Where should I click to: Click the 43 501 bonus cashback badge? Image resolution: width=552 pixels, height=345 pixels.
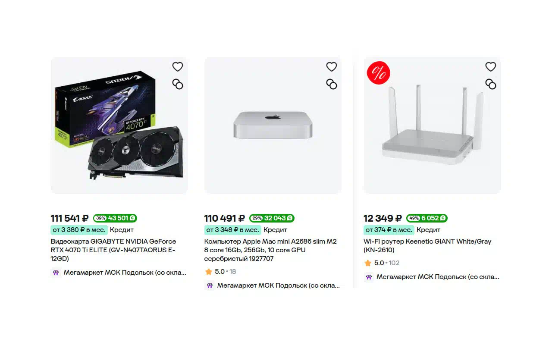[x=115, y=218]
